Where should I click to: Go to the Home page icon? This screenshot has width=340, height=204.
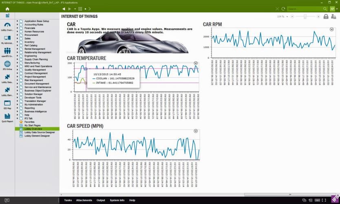click(x=7, y=9)
